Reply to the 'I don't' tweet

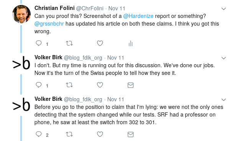[x=39, y=85]
